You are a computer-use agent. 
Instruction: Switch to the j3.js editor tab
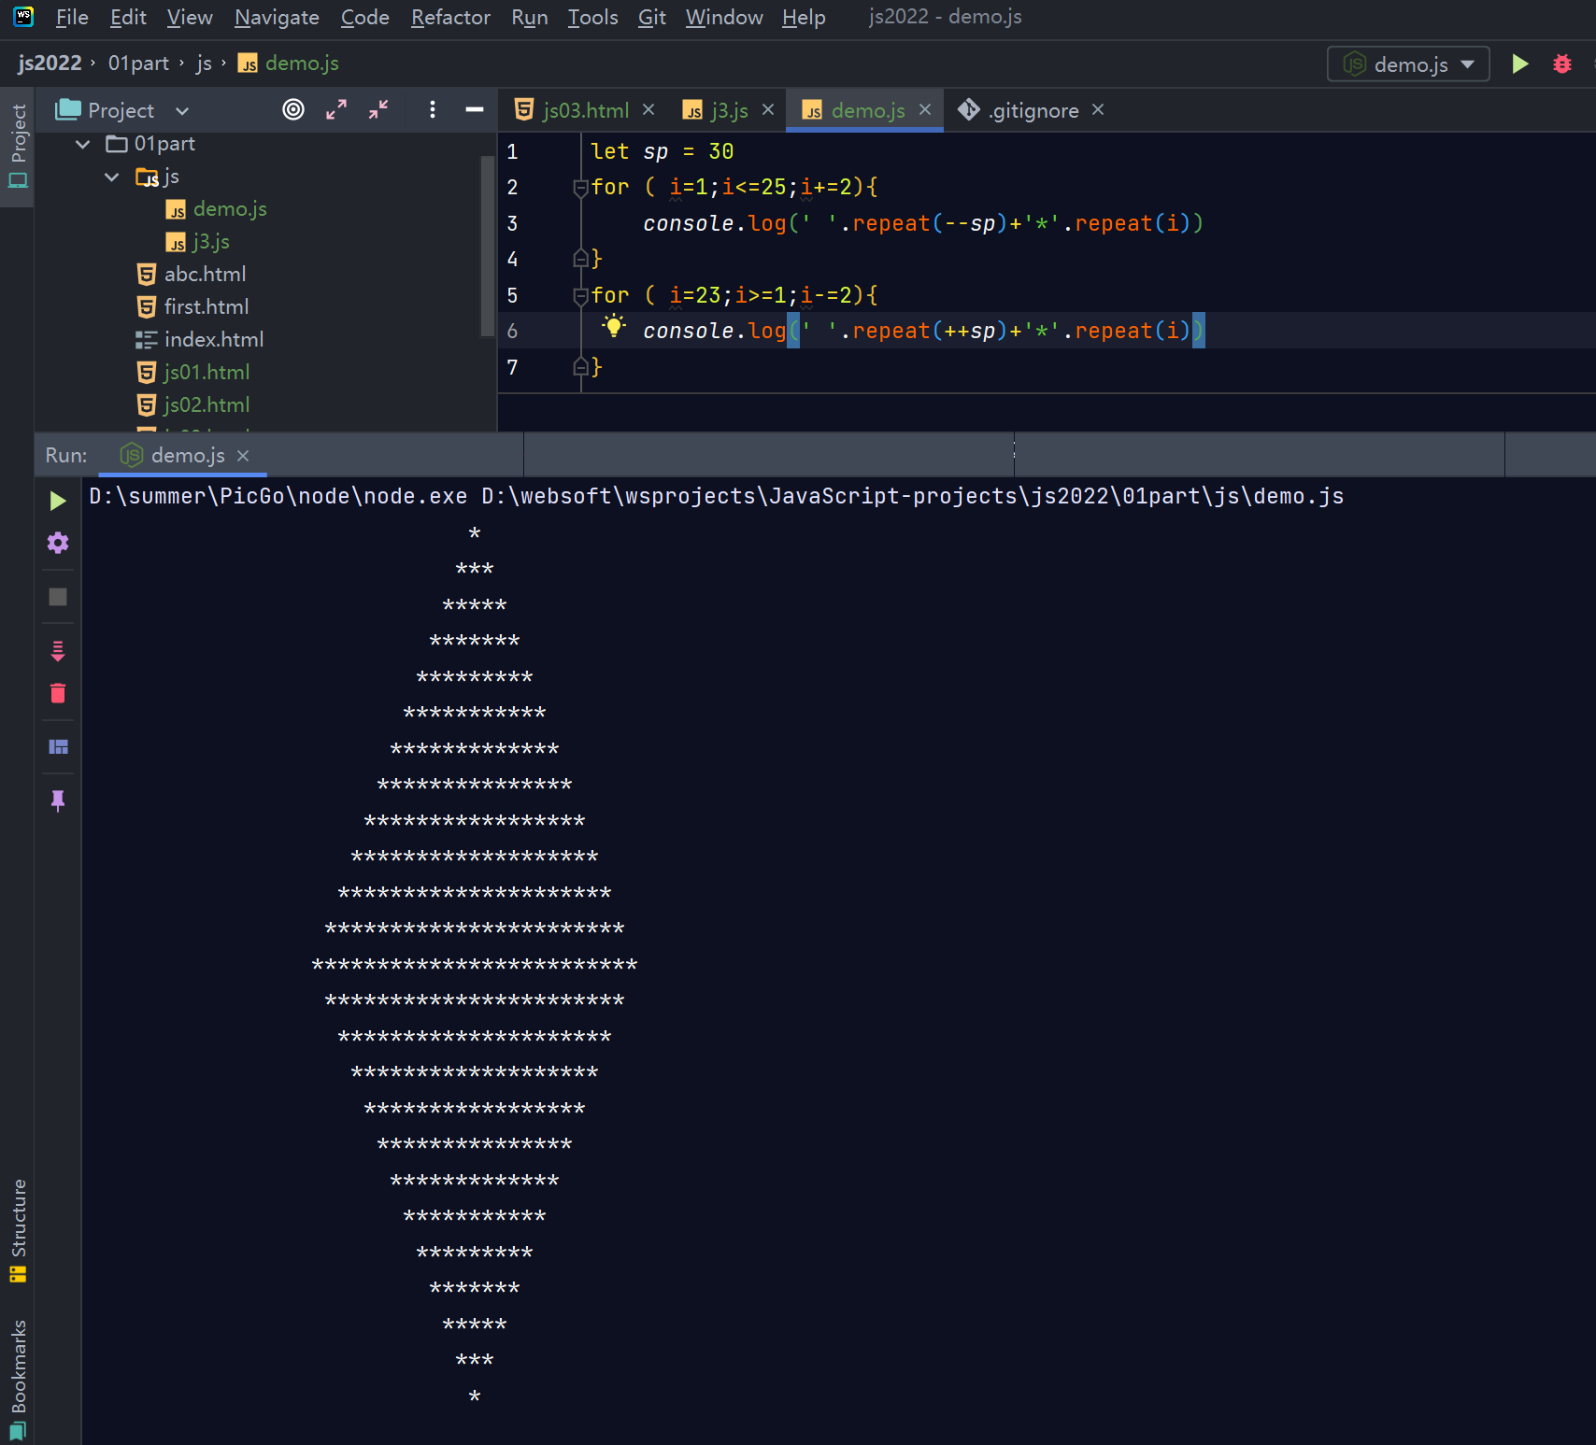[x=729, y=110]
